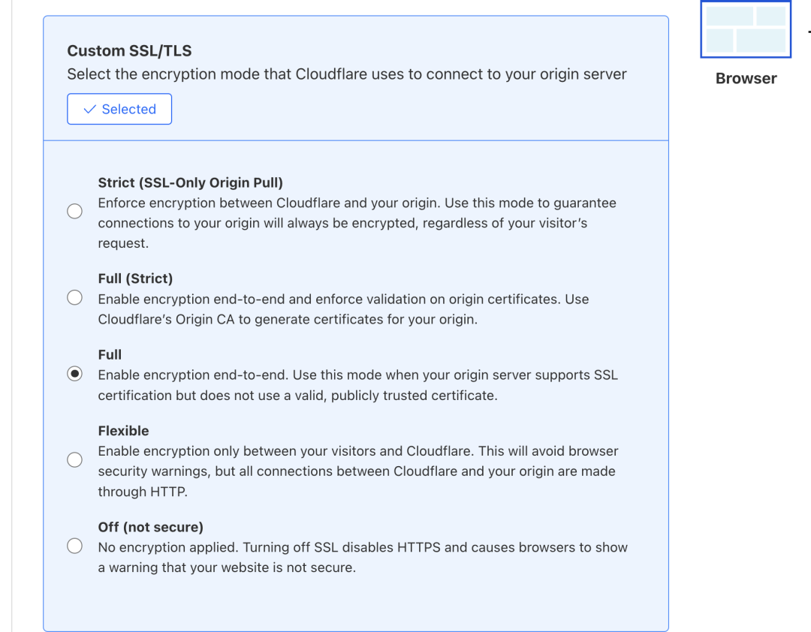
Task: Click the Selected button
Action: [119, 109]
